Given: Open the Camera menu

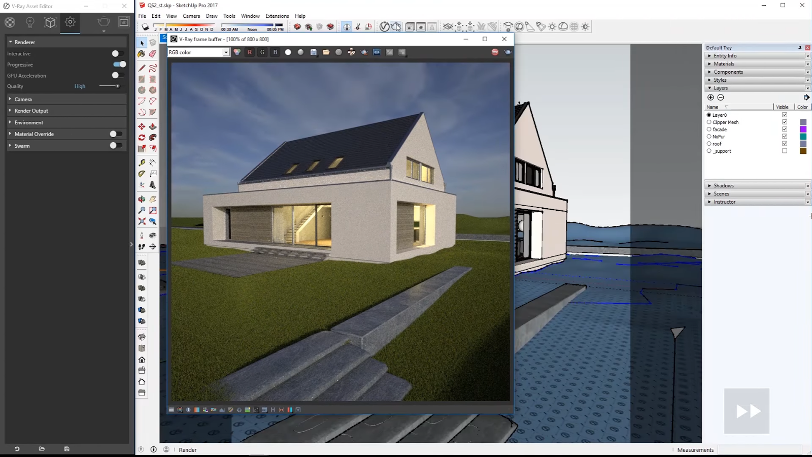Looking at the screenshot, I should point(191,16).
